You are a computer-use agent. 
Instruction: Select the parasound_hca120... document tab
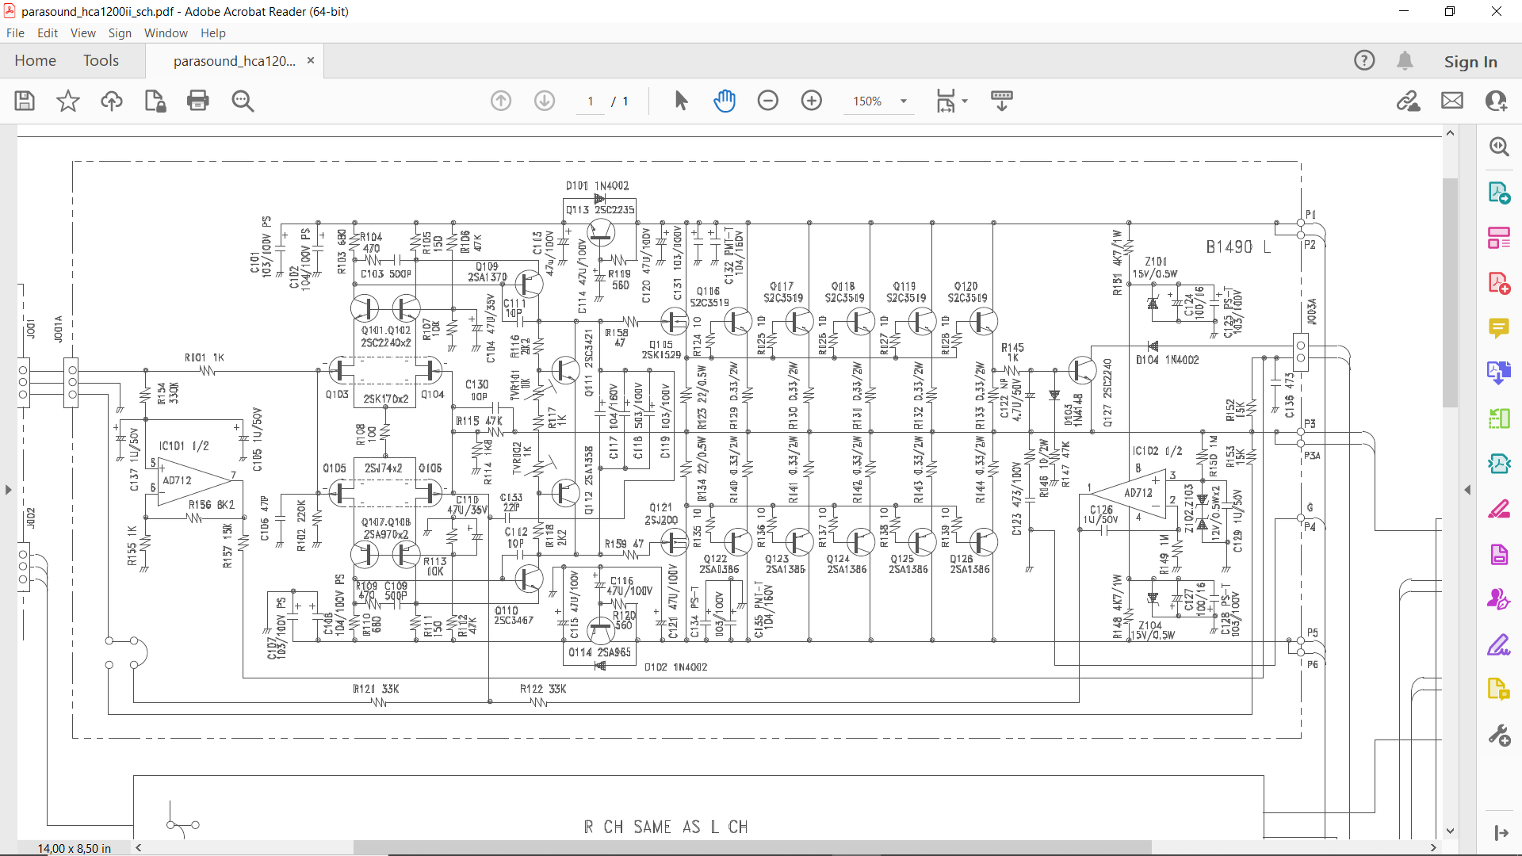(x=235, y=61)
